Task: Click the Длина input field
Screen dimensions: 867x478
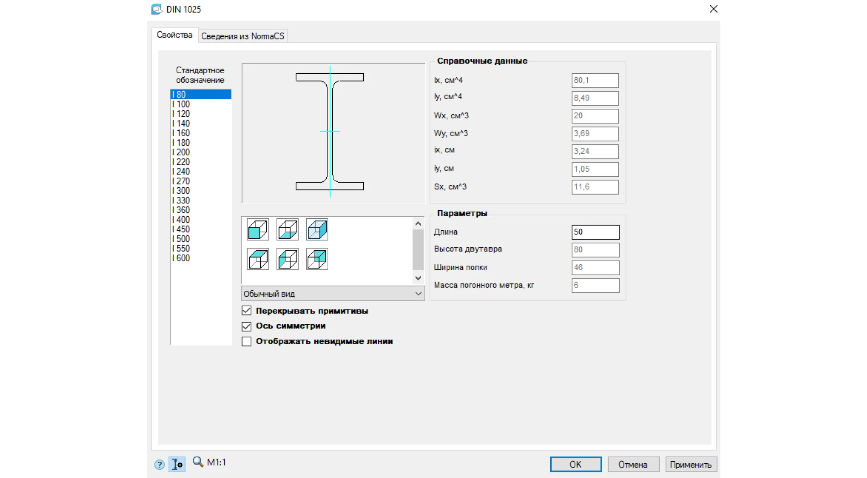Action: [x=595, y=232]
